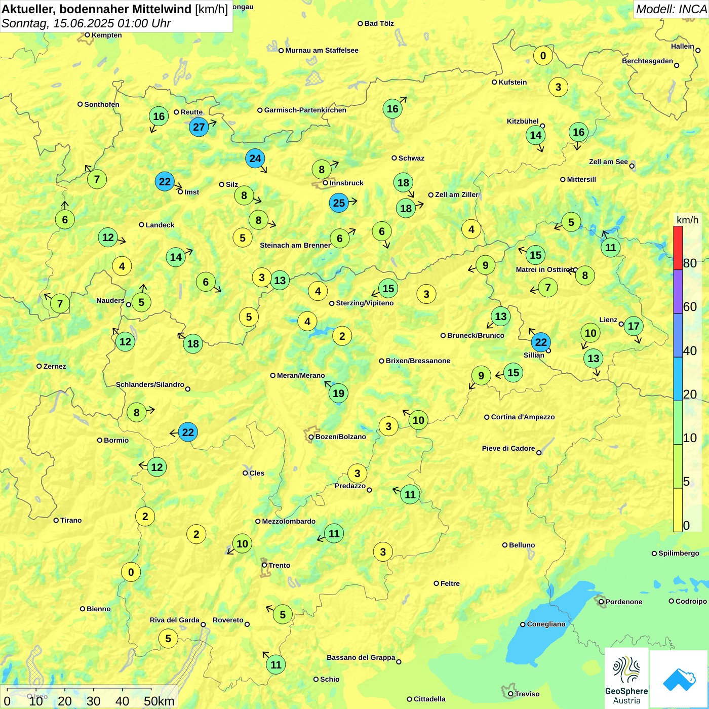Click the Cortina d'Ampezzo label
This screenshot has height=709, width=709.
click(523, 417)
